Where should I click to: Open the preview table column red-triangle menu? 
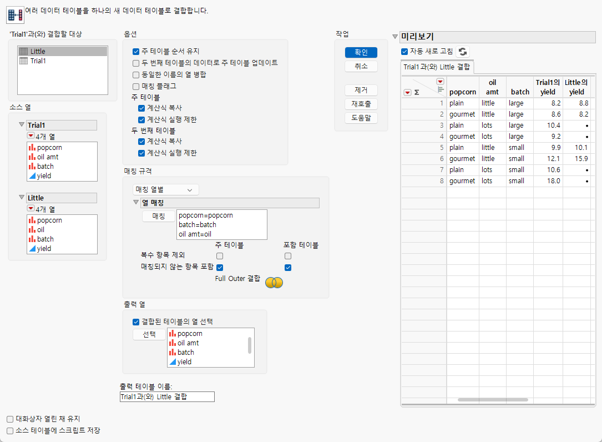[x=440, y=82]
